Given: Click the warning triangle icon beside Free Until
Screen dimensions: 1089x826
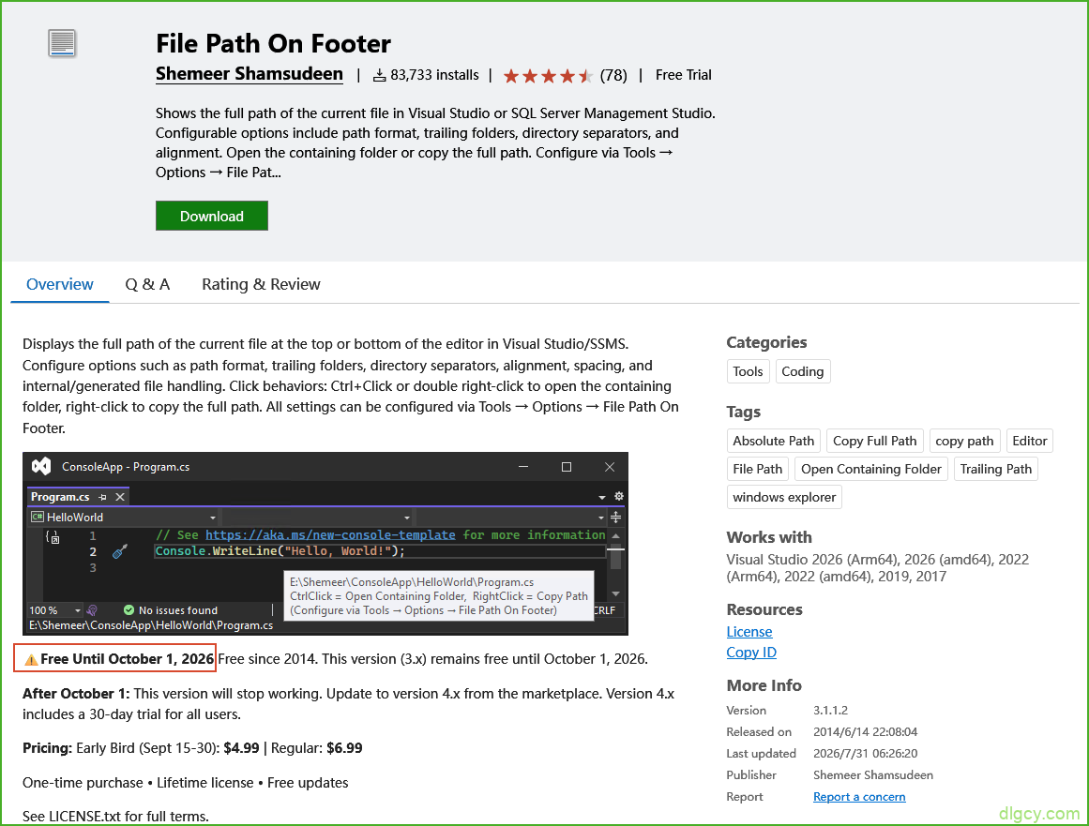Looking at the screenshot, I should point(31,659).
